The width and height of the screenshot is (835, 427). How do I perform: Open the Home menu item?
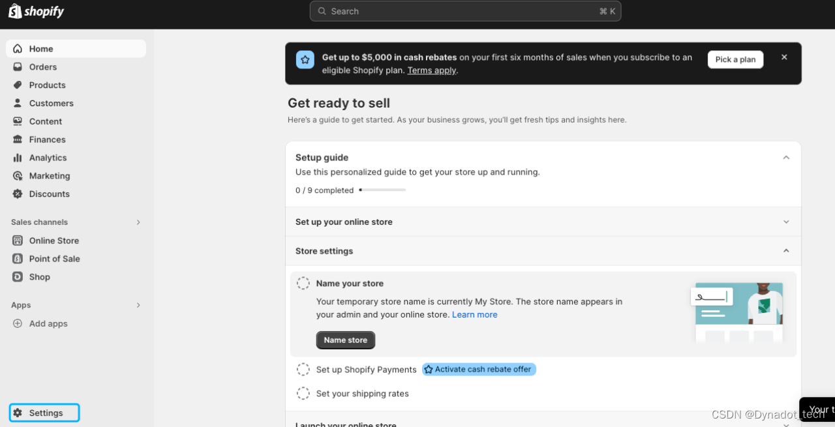76,49
